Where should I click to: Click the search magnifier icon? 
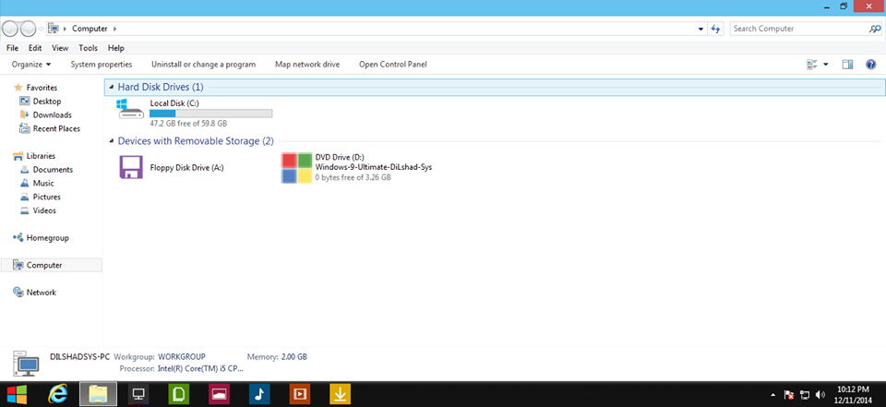point(874,29)
